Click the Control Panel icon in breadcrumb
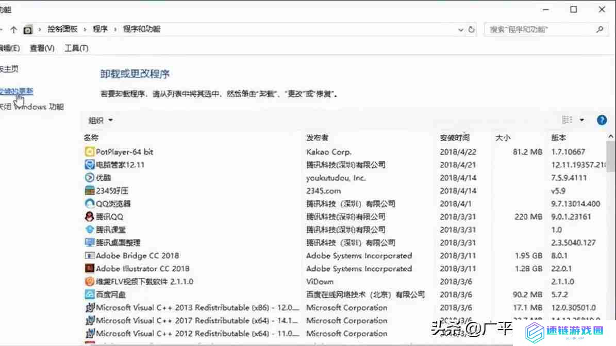Image resolution: width=616 pixels, height=346 pixels. pos(27,29)
